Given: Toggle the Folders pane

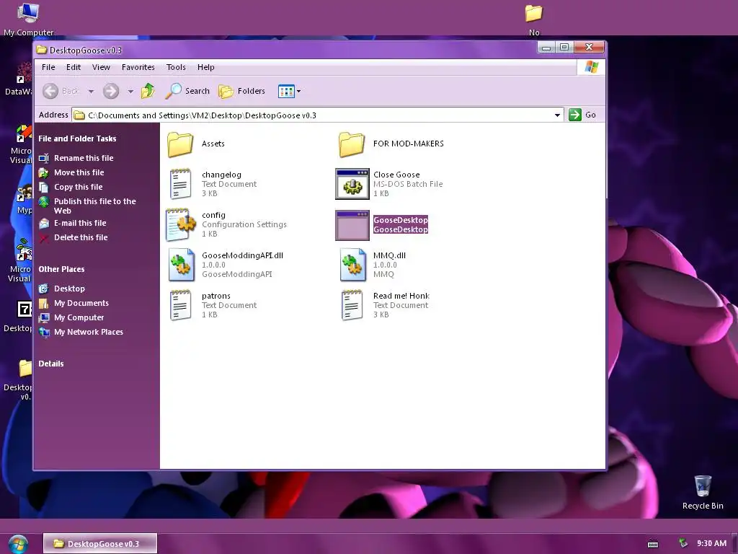Looking at the screenshot, I should coord(242,91).
